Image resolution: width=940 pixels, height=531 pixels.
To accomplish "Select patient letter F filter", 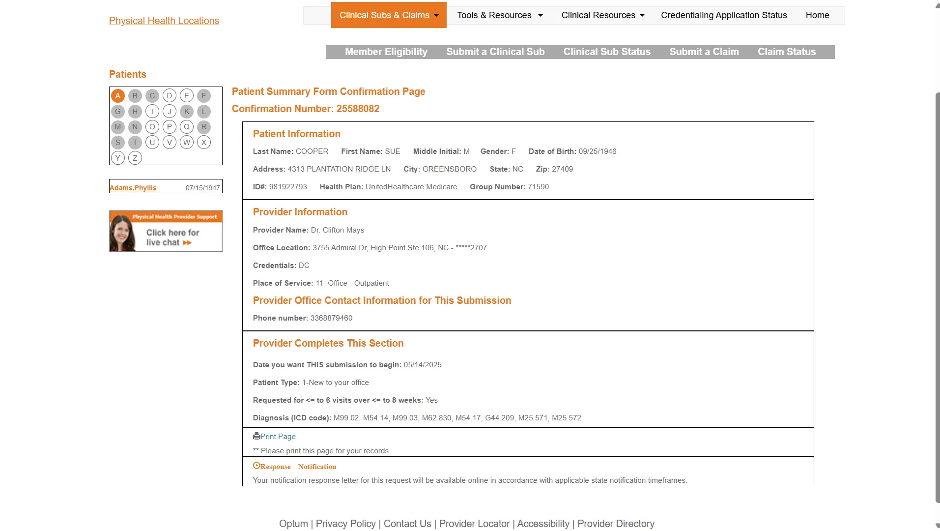I will [x=204, y=96].
